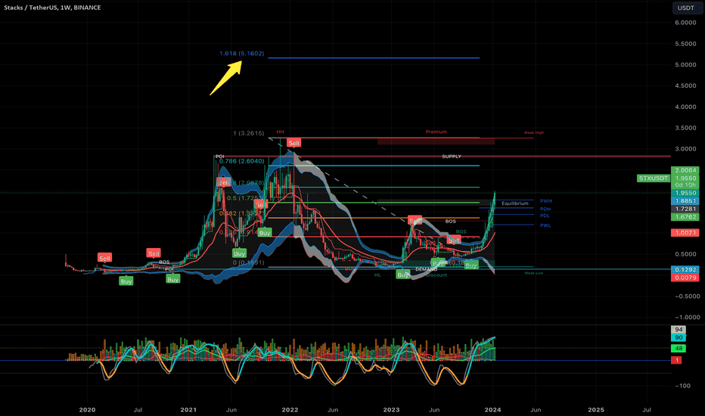Click the cyan 90 indicator value tag

coord(679,338)
